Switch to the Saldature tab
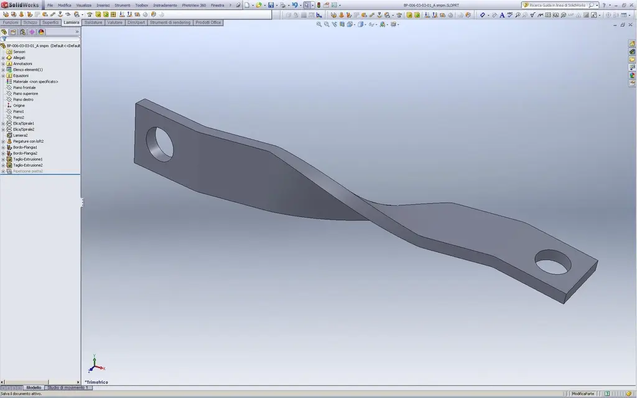 (93, 22)
